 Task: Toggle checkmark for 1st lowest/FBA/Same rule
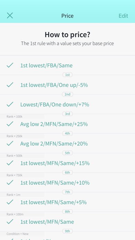10,65
